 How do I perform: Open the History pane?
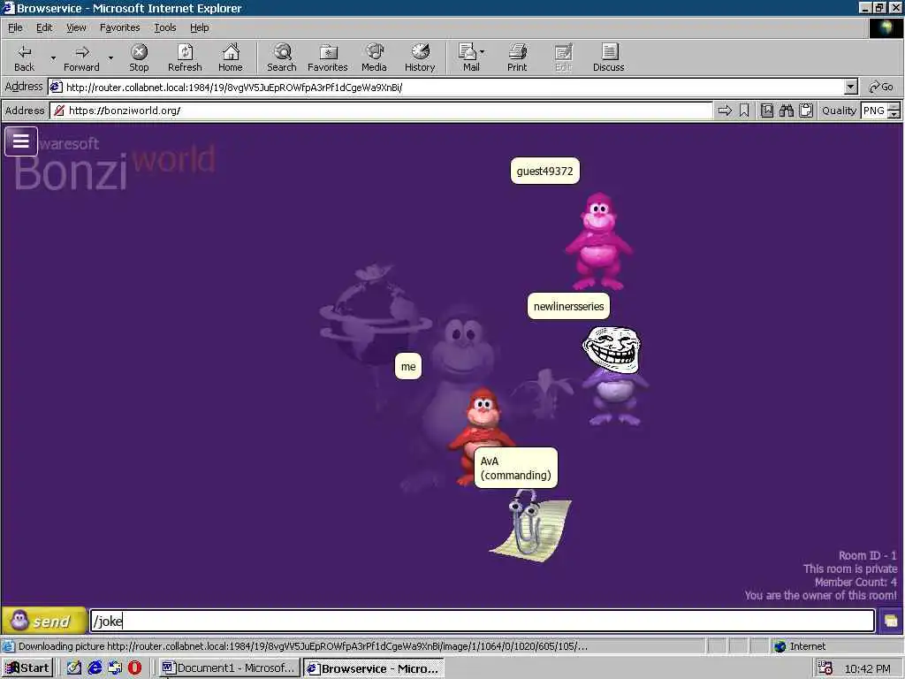click(x=420, y=57)
